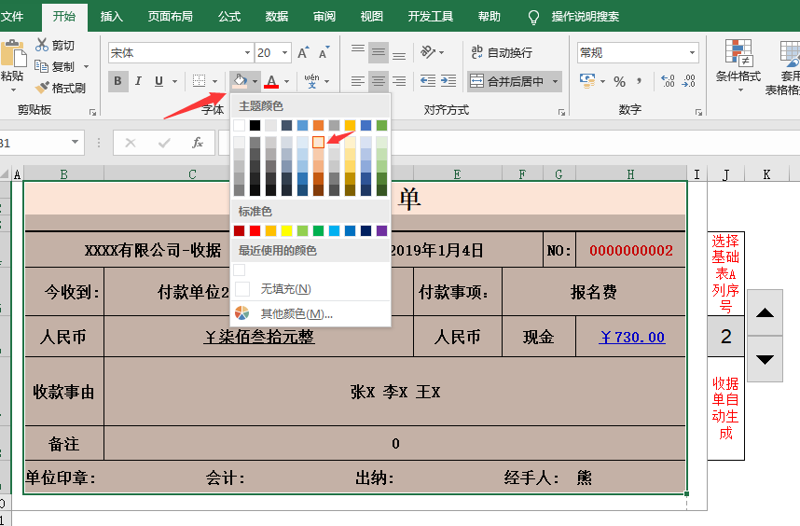Click Merge & Center (合并后居中)
Viewport: 800px width, 526px height.
pyautogui.click(x=507, y=81)
